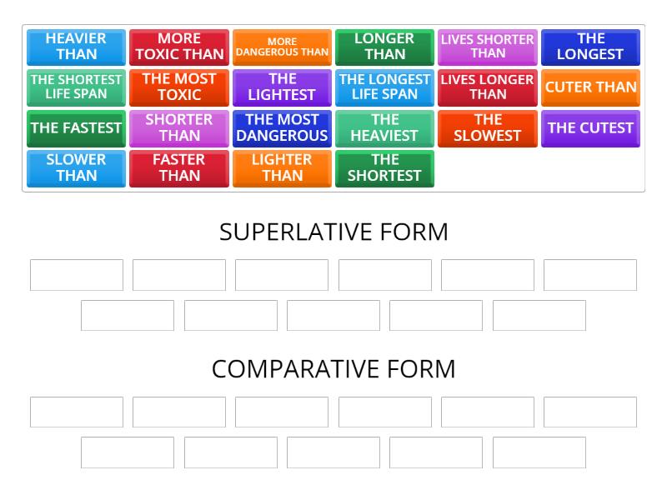Pick the THE SLOWEST tile
This screenshot has width=667, height=500.
click(x=488, y=128)
